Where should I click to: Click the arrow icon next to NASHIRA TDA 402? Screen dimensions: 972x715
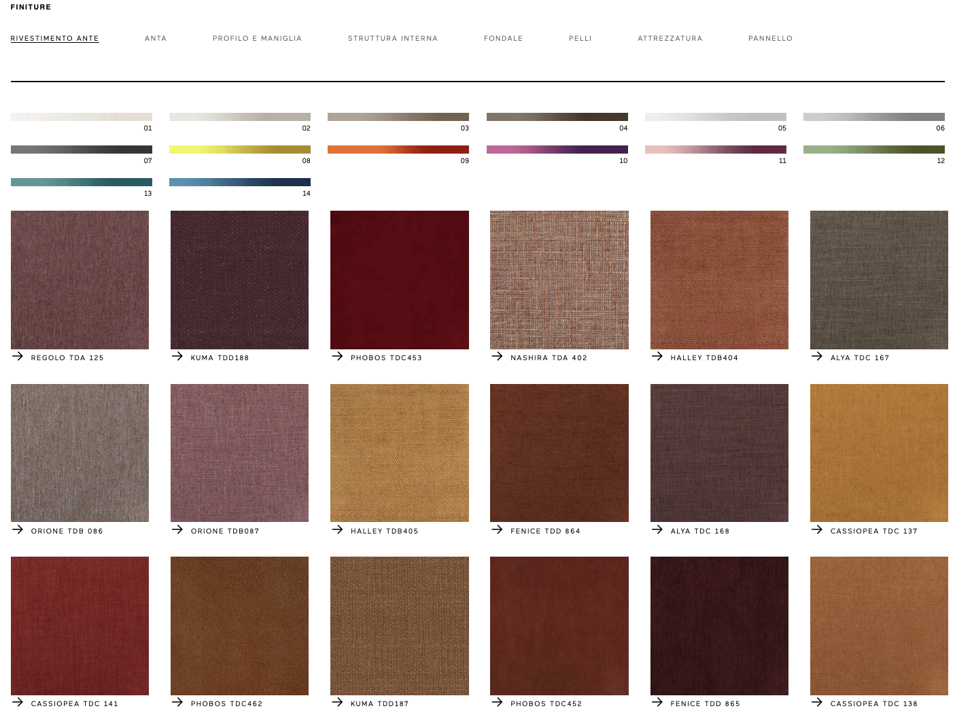tap(497, 356)
